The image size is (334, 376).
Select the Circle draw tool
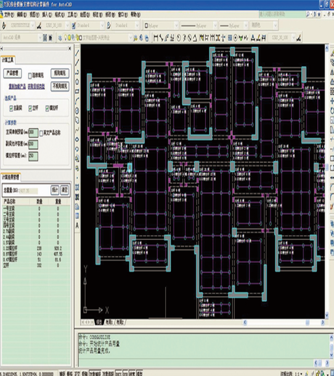click(x=77, y=110)
